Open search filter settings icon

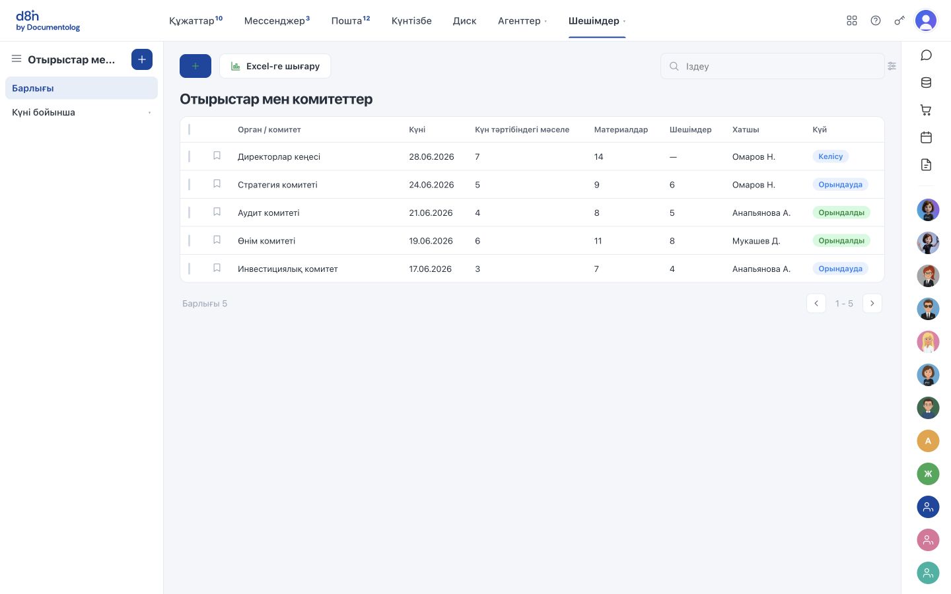892,66
